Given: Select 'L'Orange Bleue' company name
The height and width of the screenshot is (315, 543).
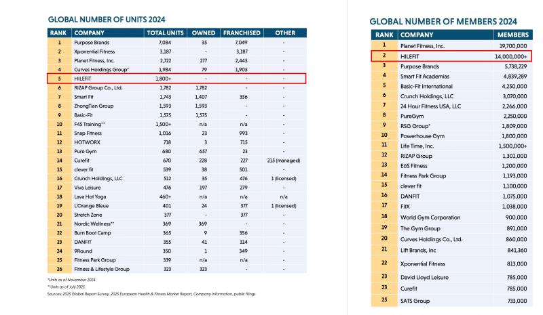Looking at the screenshot, I should pyautogui.click(x=92, y=206).
